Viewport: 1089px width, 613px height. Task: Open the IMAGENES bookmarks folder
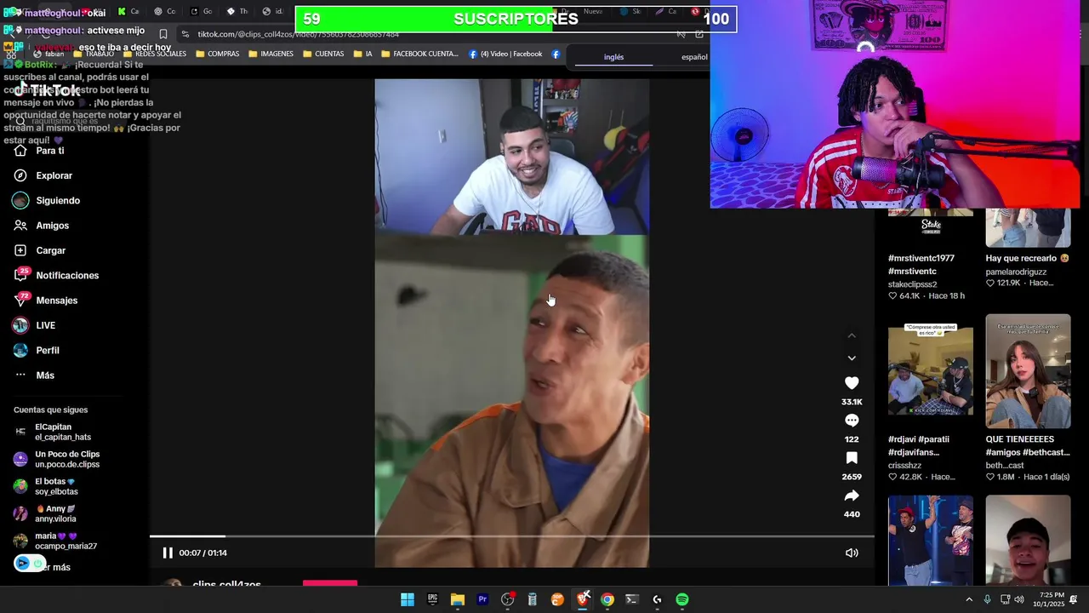pos(271,54)
